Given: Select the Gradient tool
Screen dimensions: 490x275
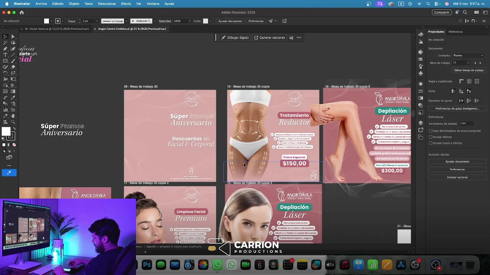Looking at the screenshot, I should click(13, 91).
